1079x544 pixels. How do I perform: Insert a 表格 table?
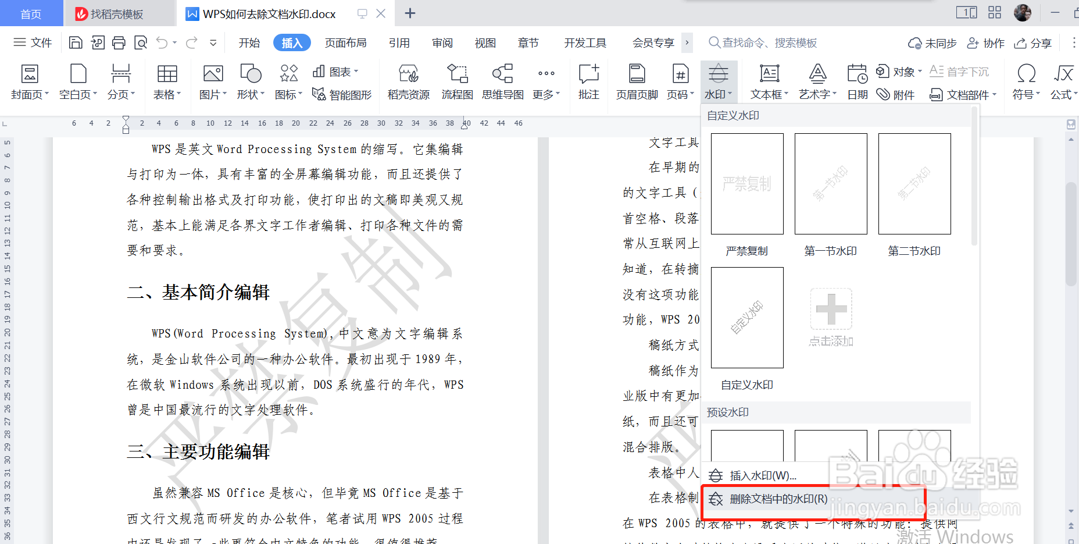pos(167,82)
